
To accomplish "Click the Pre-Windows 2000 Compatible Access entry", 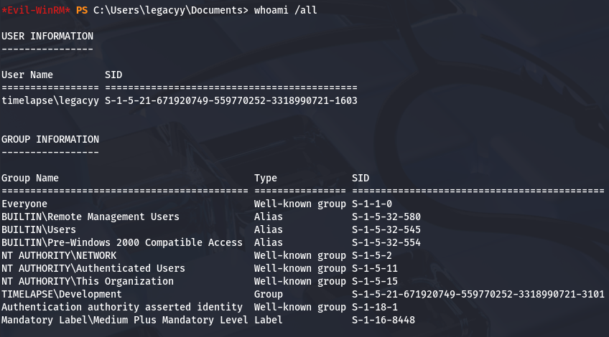I will tap(122, 242).
